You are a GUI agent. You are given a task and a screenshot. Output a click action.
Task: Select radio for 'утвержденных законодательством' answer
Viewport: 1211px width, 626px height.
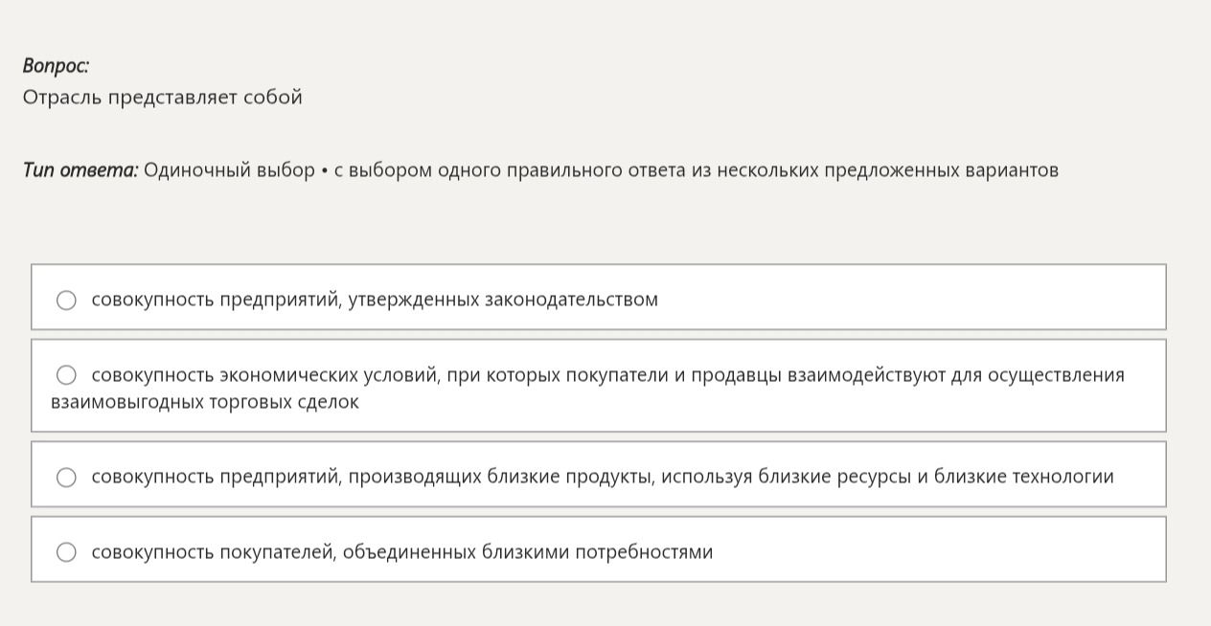coord(66,301)
